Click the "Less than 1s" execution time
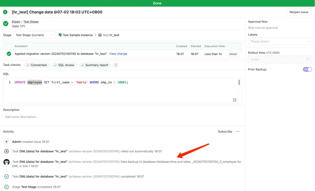 (x=213, y=54)
